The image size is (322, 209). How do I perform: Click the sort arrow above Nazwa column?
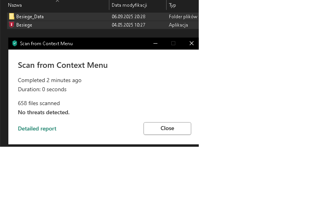click(57, 1)
